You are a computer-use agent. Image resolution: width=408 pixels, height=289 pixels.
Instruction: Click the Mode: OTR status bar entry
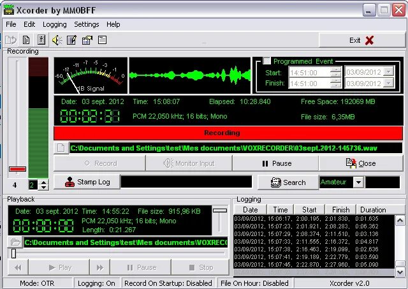(x=37, y=283)
